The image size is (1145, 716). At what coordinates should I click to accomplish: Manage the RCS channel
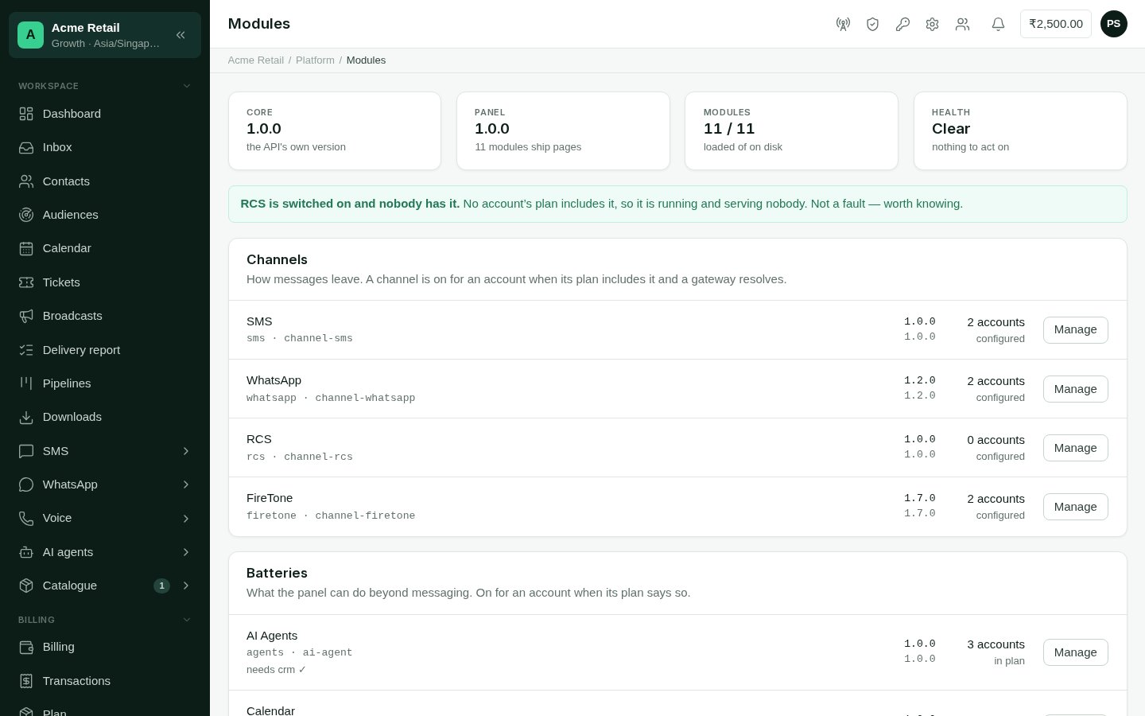click(x=1075, y=448)
